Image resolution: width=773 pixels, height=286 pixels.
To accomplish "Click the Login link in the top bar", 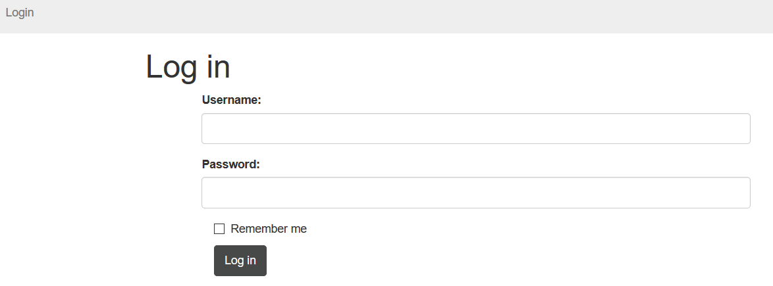I will tap(20, 12).
